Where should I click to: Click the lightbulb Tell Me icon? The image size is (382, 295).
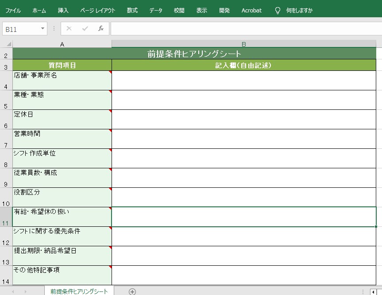click(x=278, y=11)
